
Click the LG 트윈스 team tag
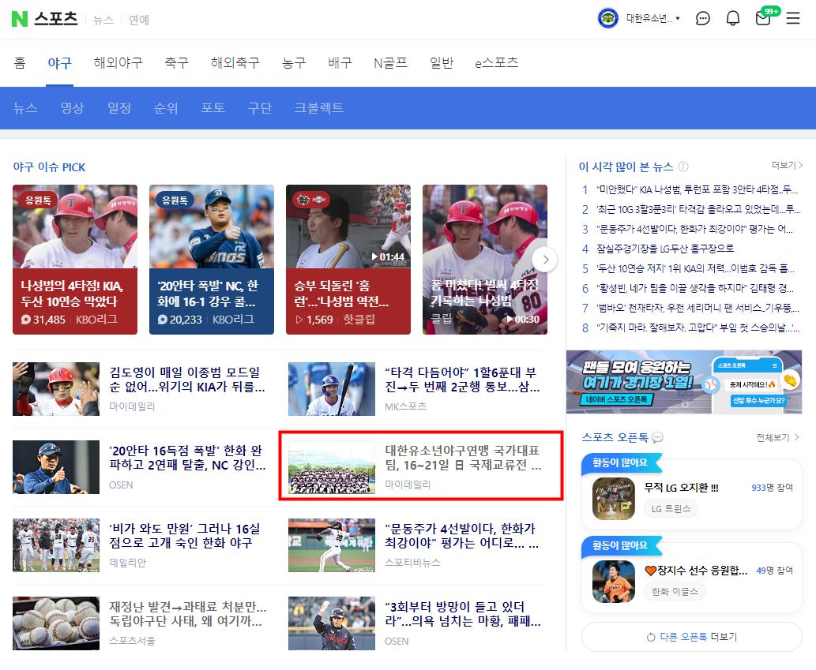point(671,509)
